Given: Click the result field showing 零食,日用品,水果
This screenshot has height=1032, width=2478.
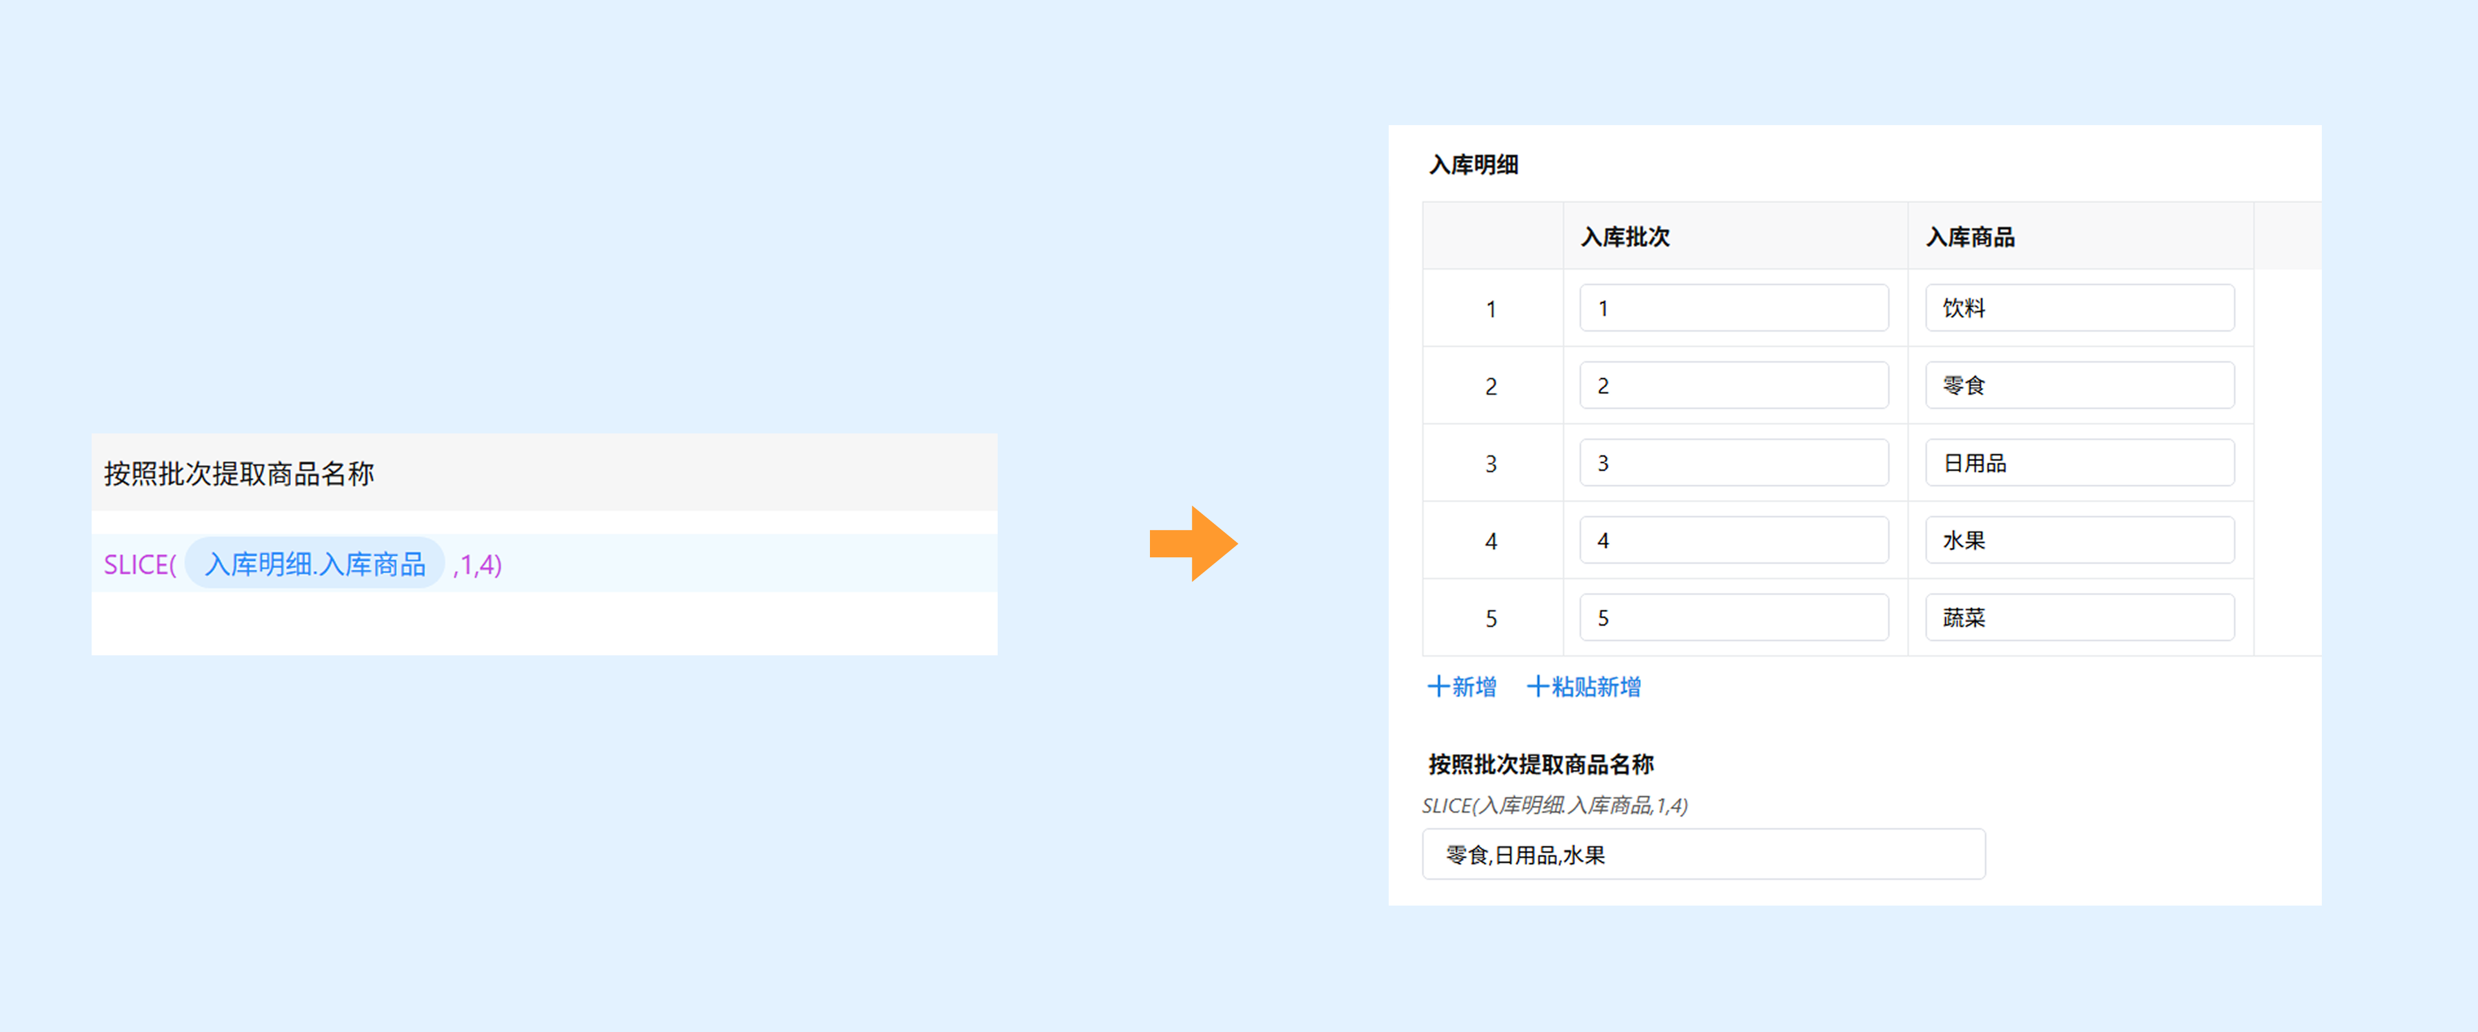Looking at the screenshot, I should pos(1703,854).
